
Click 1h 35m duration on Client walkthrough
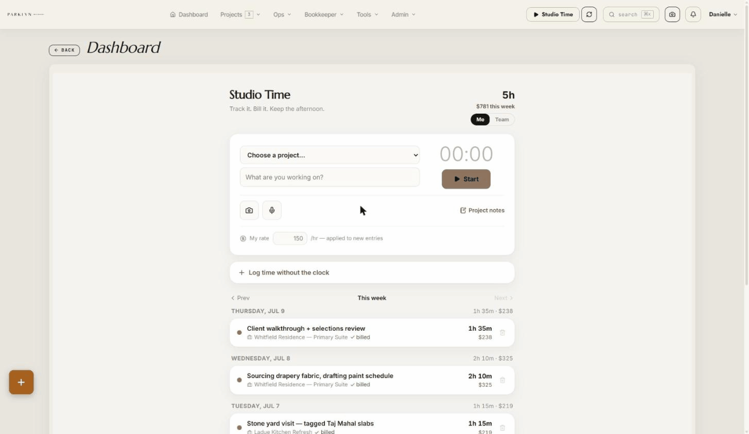(480, 328)
